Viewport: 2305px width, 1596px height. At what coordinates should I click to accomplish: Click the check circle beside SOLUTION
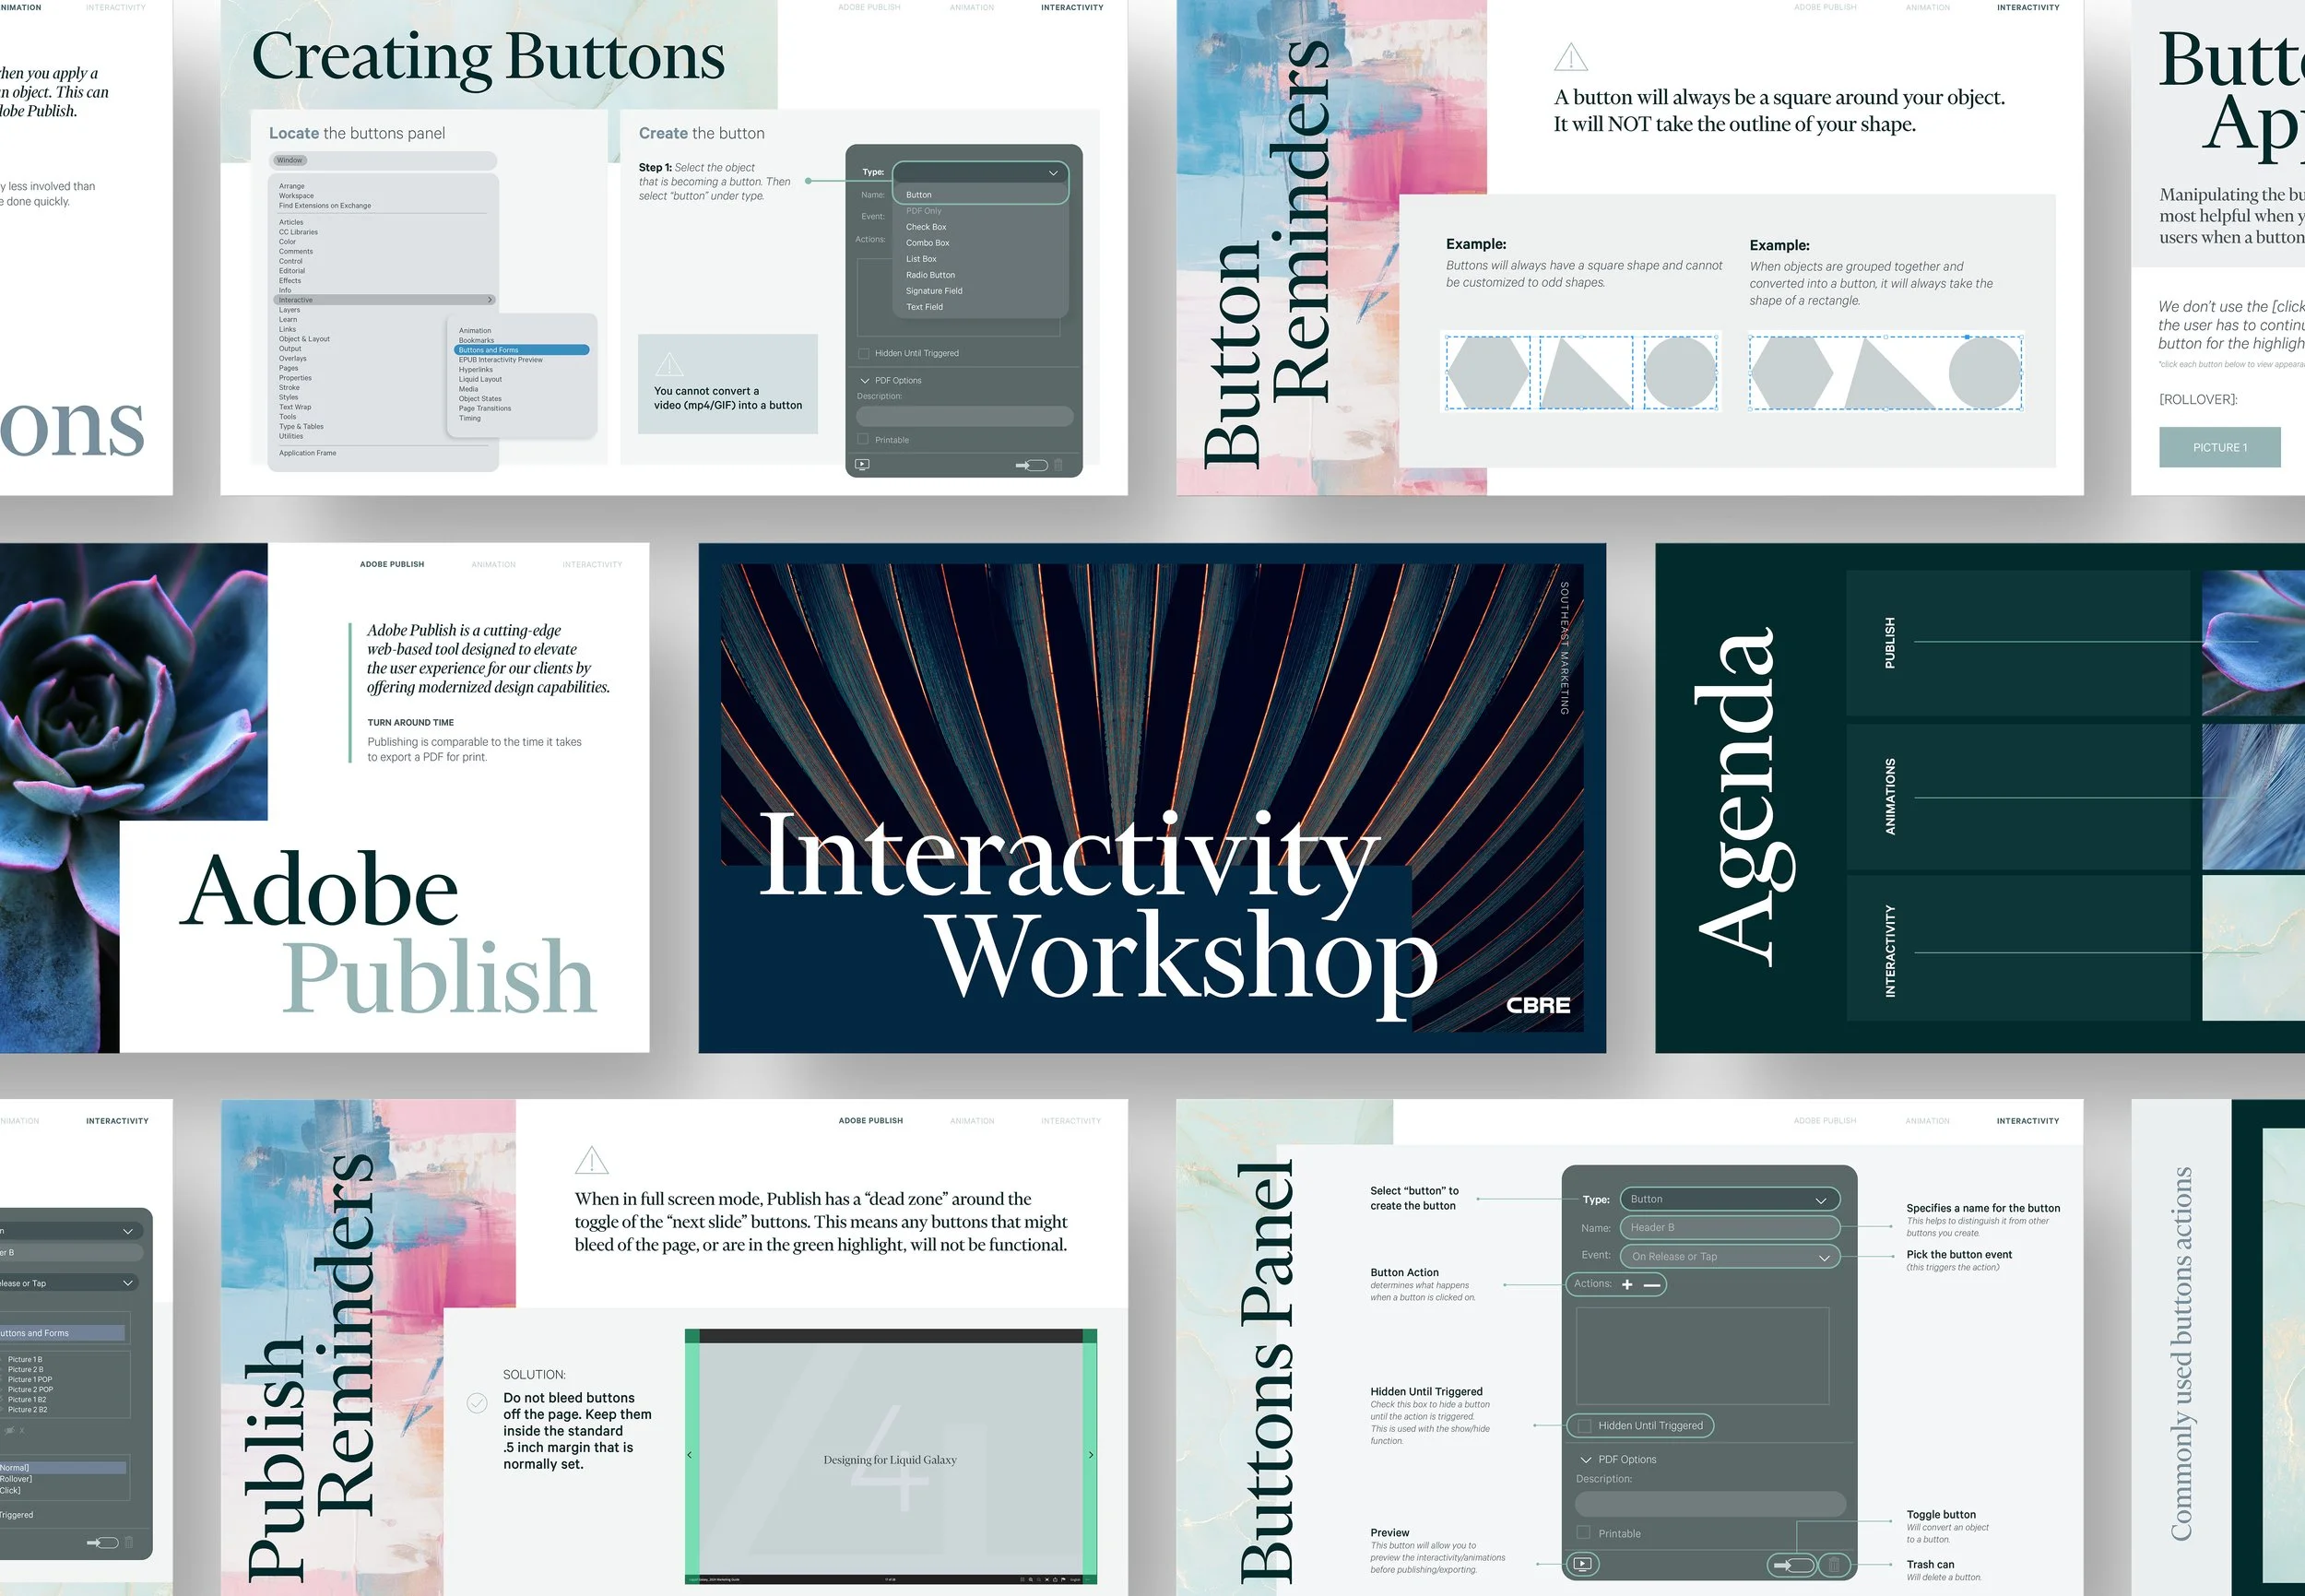[477, 1403]
